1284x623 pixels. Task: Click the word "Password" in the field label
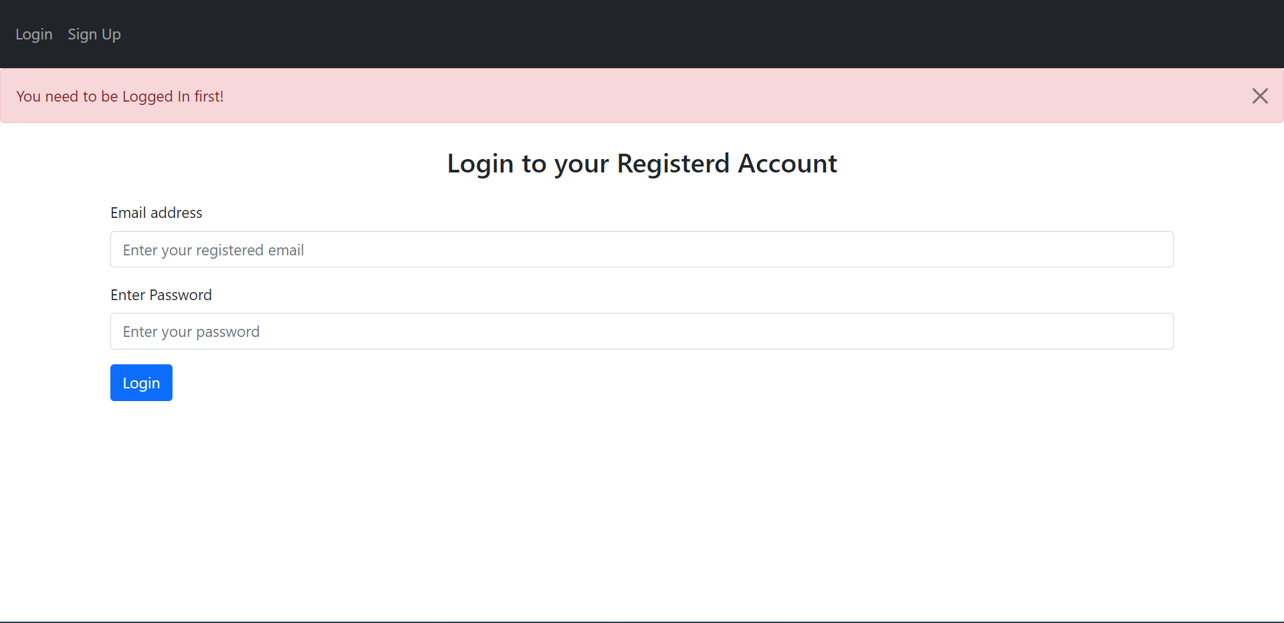180,295
